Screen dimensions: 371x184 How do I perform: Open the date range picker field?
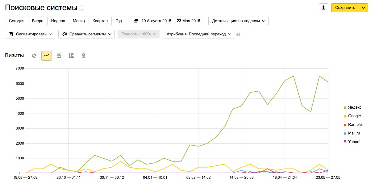point(167,21)
